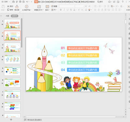
Task: Open help via the question mark icon
Action: click(123, 2)
